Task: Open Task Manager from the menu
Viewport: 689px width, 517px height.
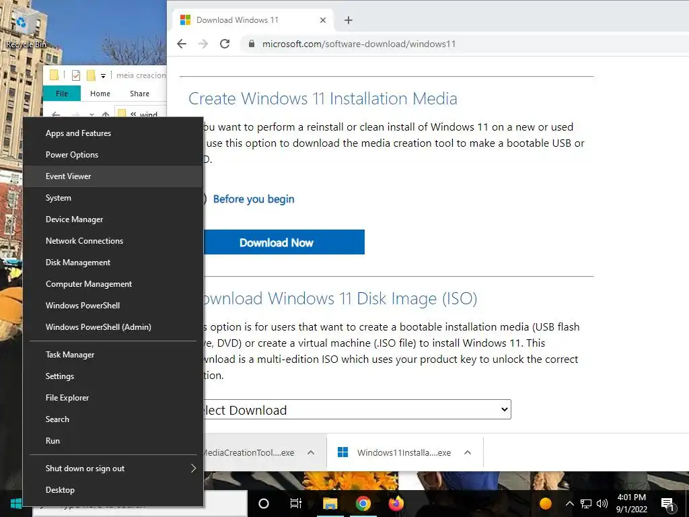Action: click(x=113, y=355)
